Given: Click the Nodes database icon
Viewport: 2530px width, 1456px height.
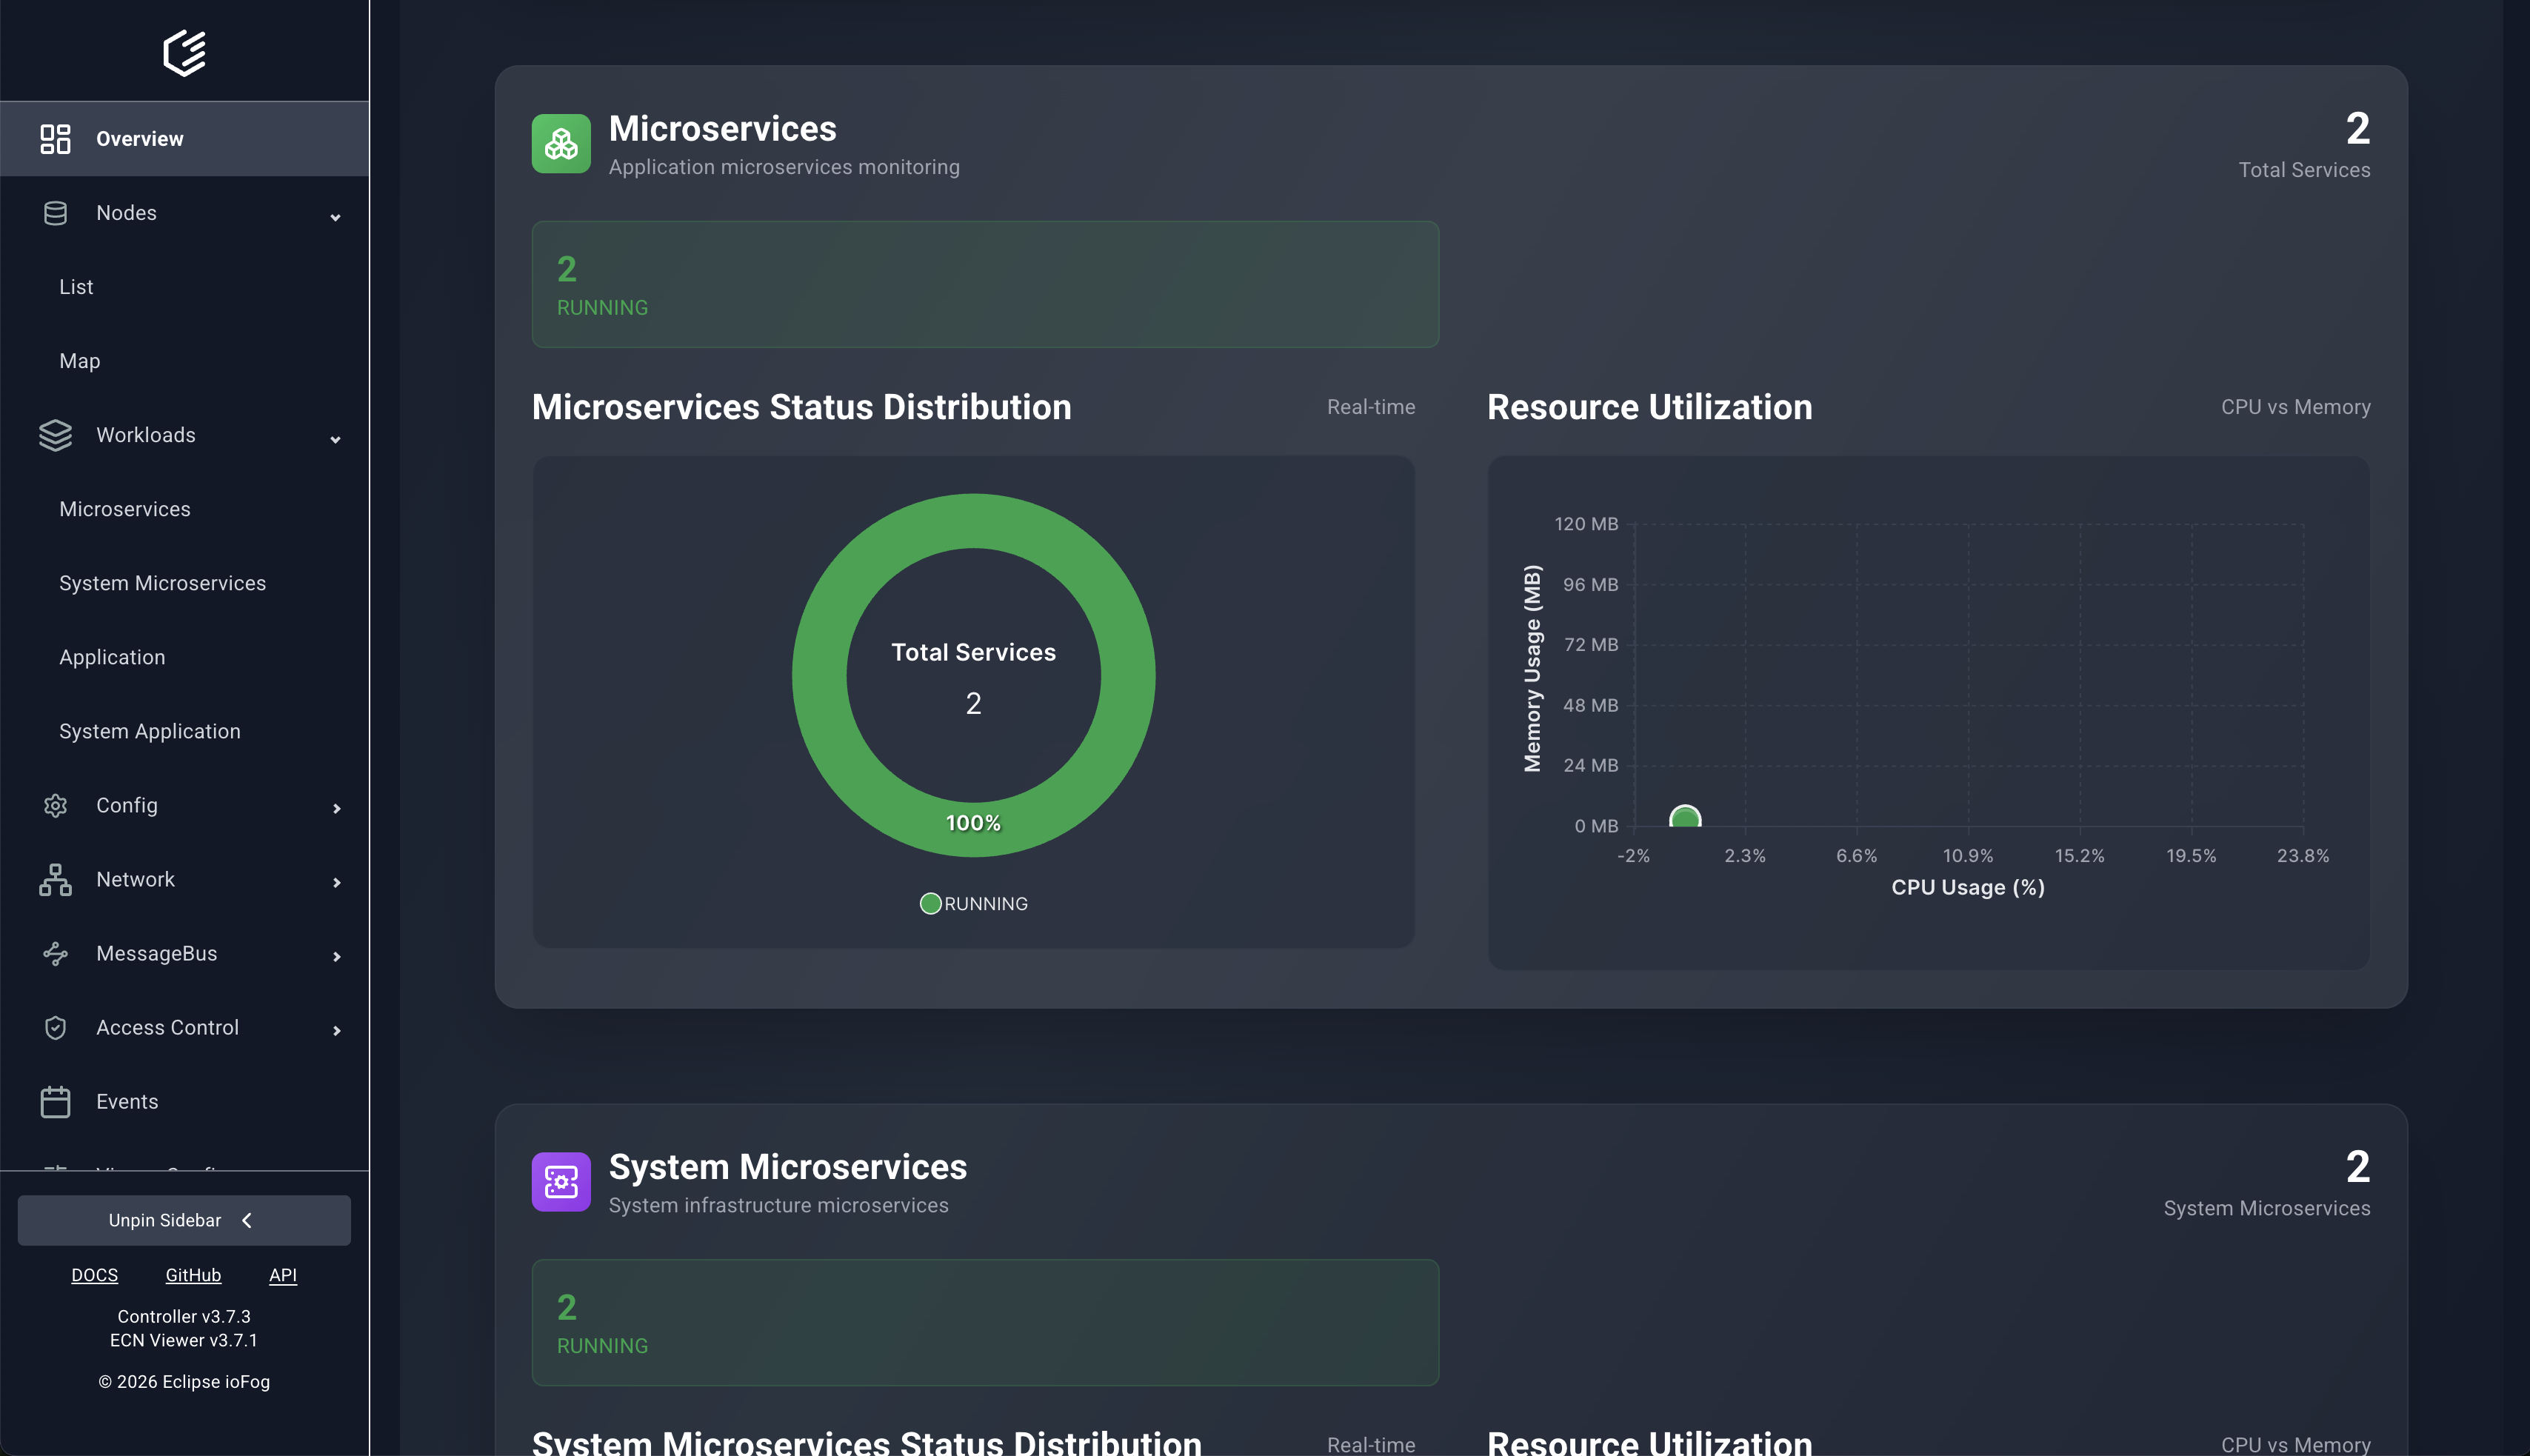Looking at the screenshot, I should click(x=55, y=212).
